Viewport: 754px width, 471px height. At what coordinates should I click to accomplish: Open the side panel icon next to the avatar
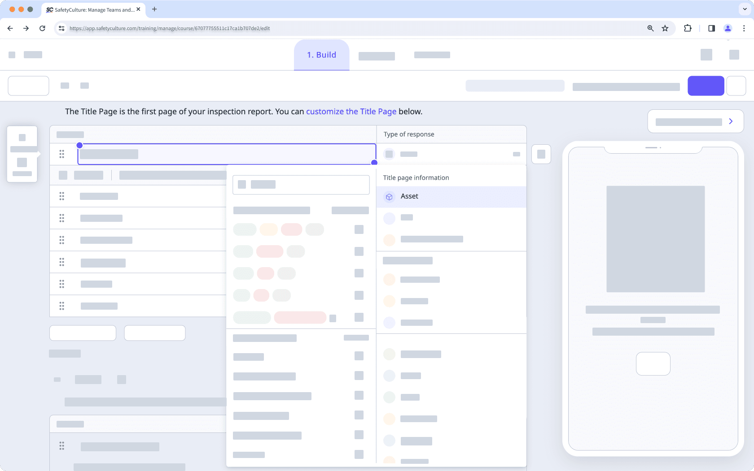pyautogui.click(x=711, y=28)
